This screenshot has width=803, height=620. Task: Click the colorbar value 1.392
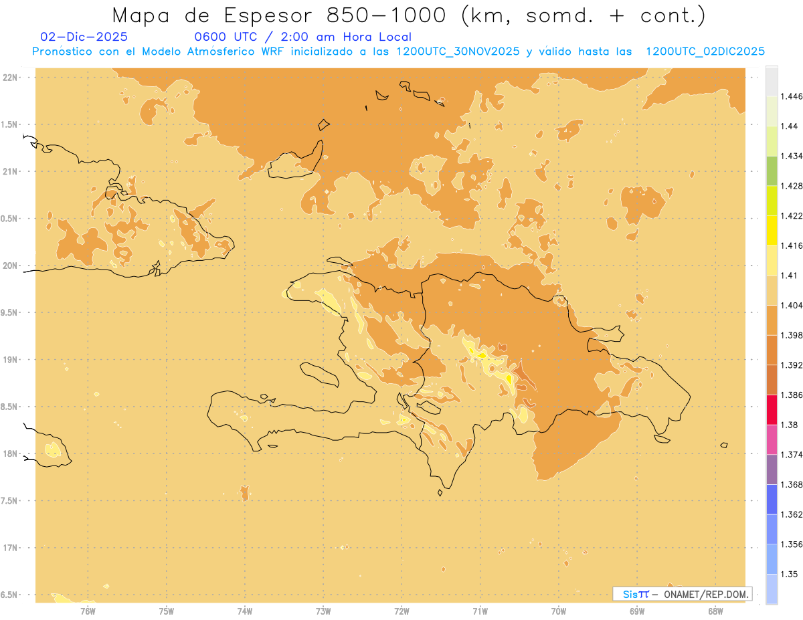coord(791,365)
